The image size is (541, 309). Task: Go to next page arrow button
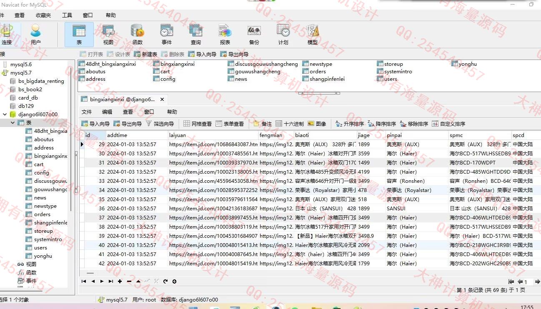coord(537,282)
